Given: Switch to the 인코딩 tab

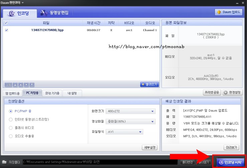Looking at the screenshot, I should [x=20, y=13].
